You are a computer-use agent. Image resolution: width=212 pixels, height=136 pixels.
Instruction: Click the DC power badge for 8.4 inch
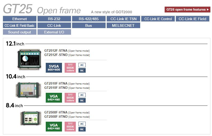82,129
